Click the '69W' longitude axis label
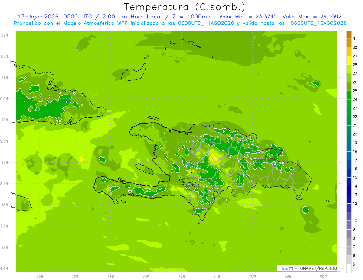Image resolution: width=363 pixels, height=280 pixels. [288, 276]
